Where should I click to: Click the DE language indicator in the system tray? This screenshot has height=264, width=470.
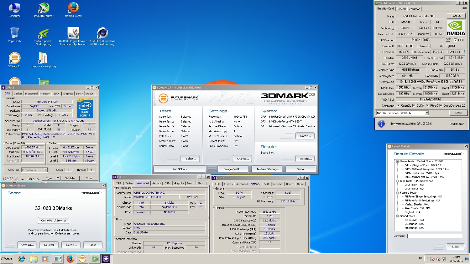tap(420, 258)
